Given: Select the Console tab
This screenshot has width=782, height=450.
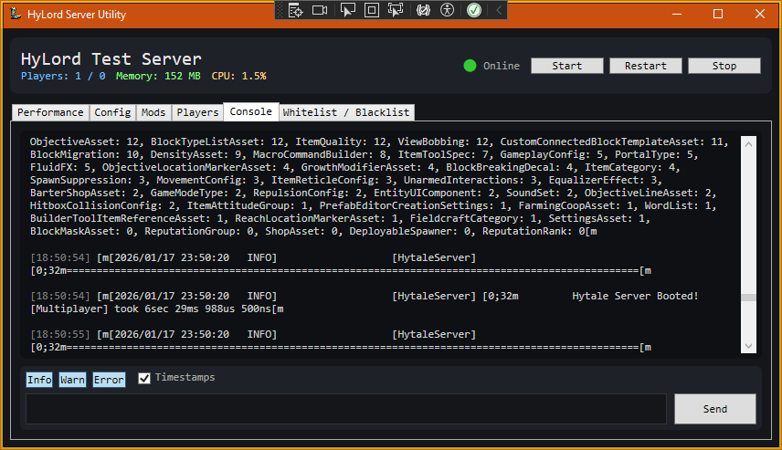Looking at the screenshot, I should 251,111.
